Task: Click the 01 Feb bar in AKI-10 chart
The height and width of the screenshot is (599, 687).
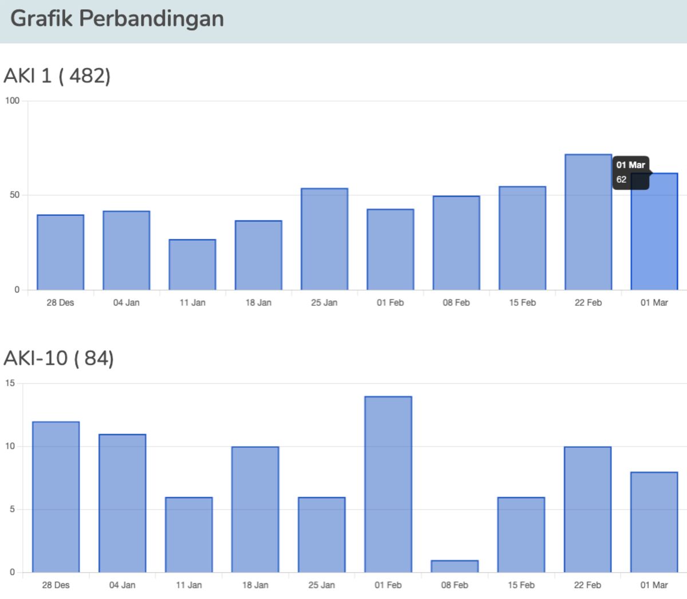Action: tap(388, 484)
